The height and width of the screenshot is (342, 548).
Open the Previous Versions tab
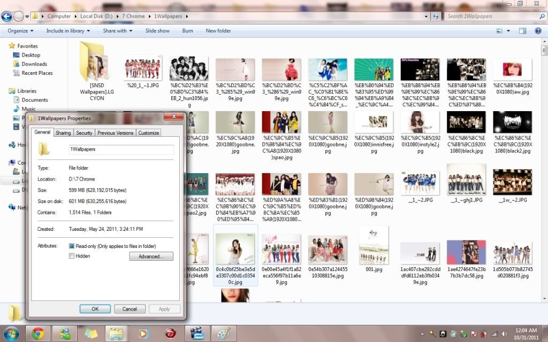(115, 133)
